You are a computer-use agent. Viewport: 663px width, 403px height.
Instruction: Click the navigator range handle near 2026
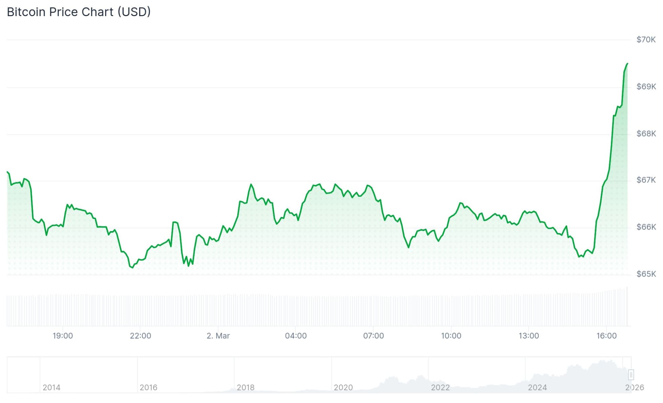[631, 375]
